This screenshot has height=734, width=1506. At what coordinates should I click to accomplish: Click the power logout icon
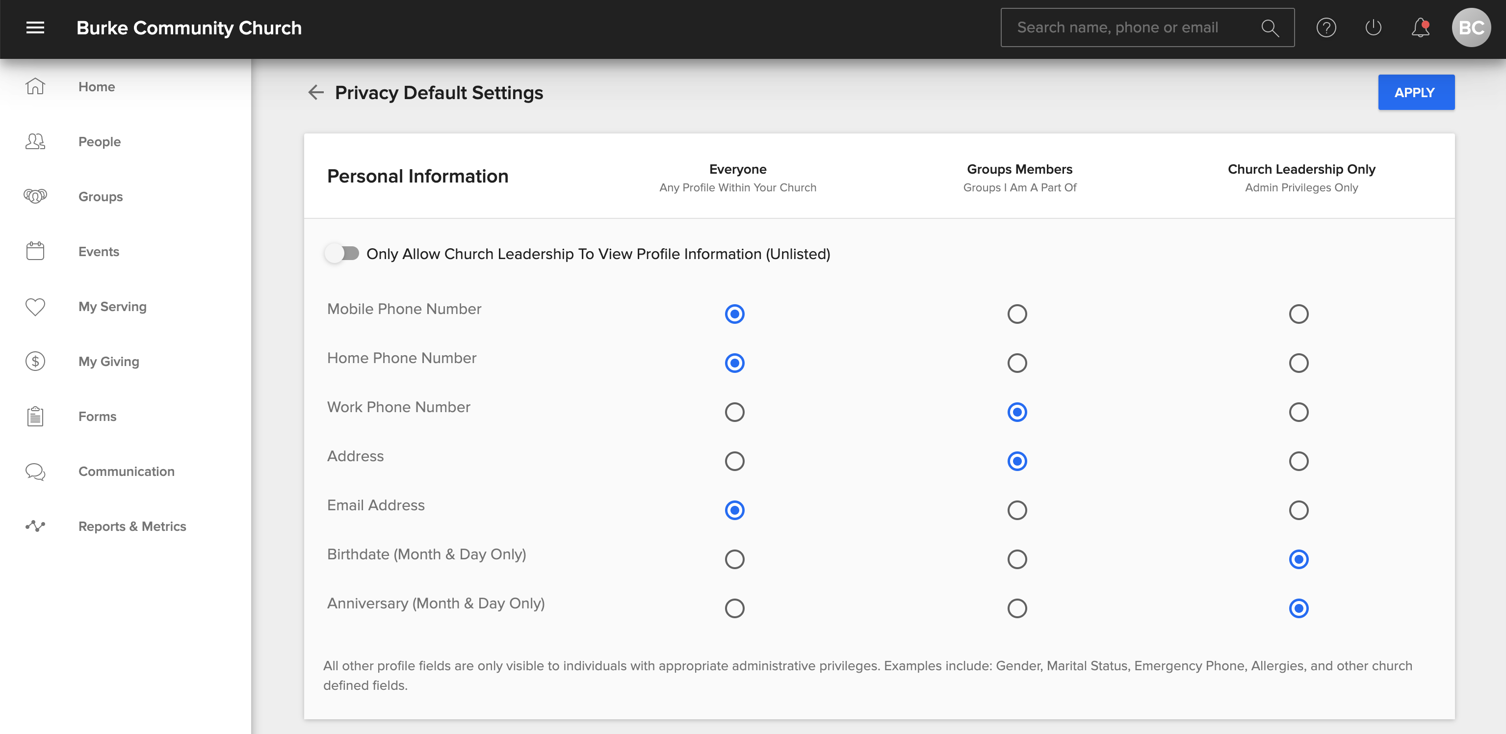tap(1373, 27)
